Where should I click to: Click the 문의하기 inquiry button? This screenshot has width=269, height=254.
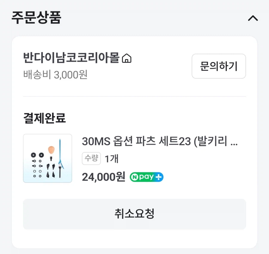coord(219,66)
